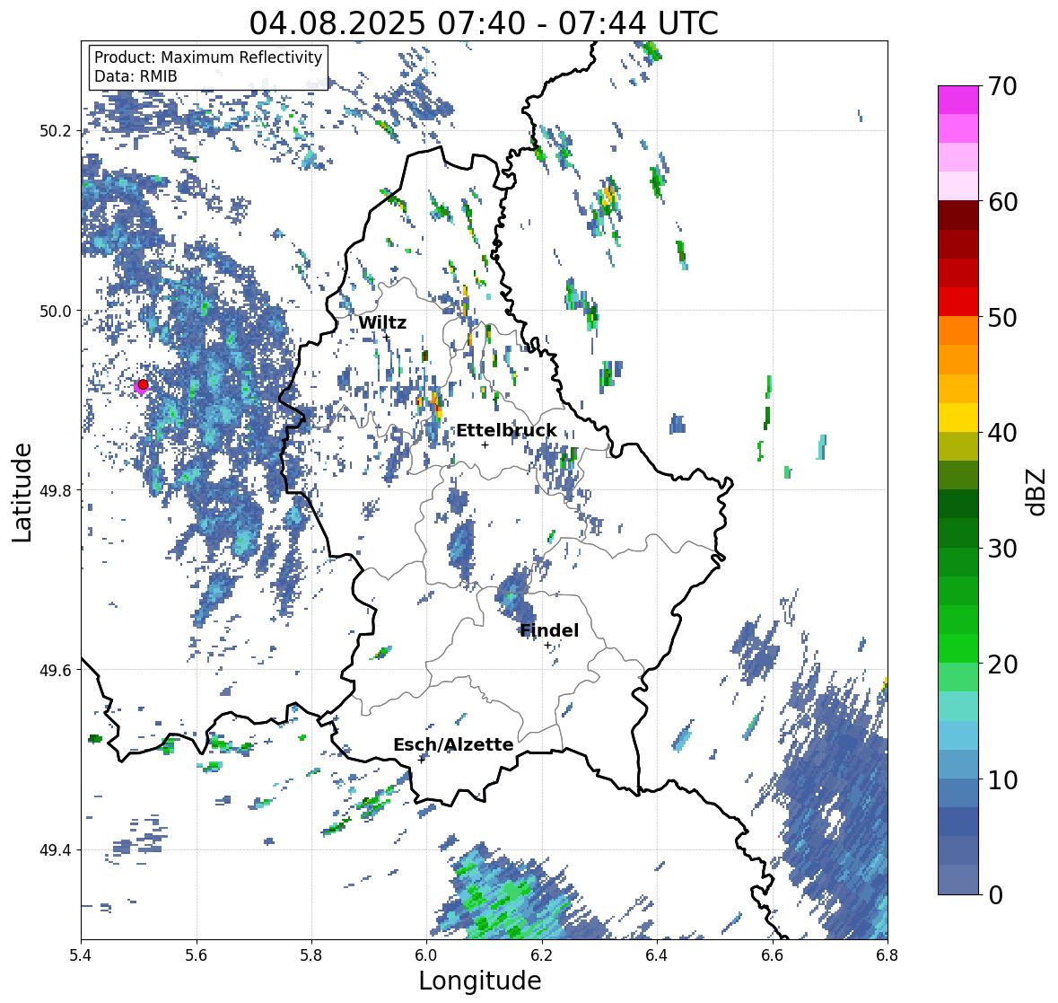
Task: Click the plus marker under Ettelbruck
Action: point(485,444)
